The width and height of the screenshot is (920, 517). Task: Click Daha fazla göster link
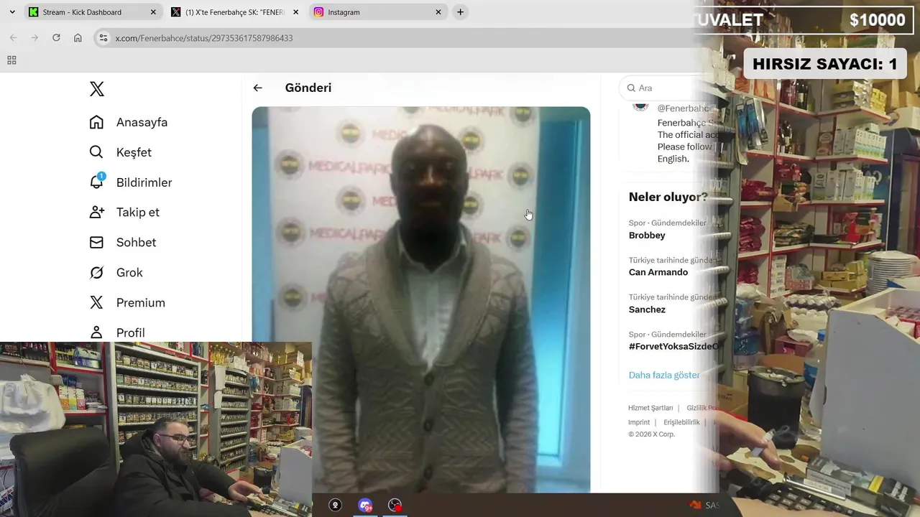[664, 375]
